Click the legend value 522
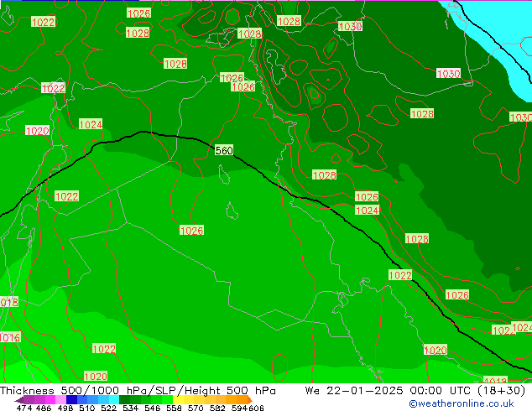The height and width of the screenshot is (411, 532). click(108, 408)
